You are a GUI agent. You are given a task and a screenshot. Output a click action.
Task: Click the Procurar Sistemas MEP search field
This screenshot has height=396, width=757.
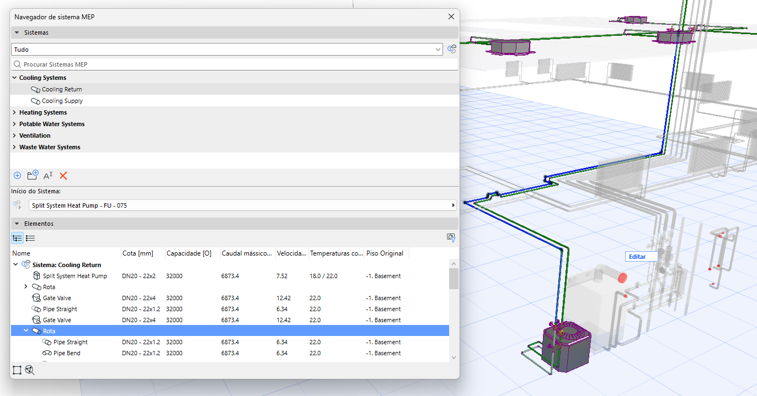click(234, 64)
